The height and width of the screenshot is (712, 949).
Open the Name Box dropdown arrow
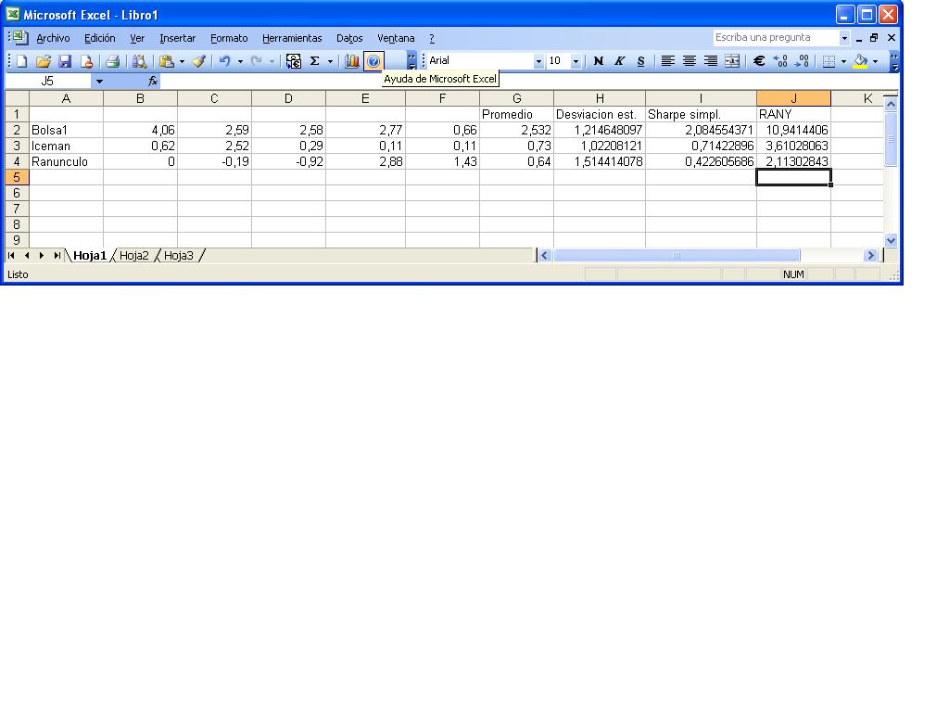(99, 82)
